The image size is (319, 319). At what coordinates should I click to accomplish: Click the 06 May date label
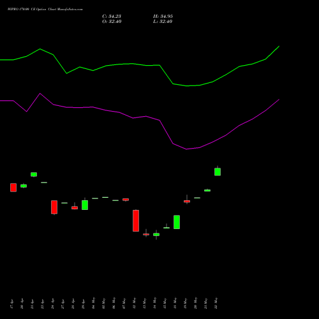(114, 303)
